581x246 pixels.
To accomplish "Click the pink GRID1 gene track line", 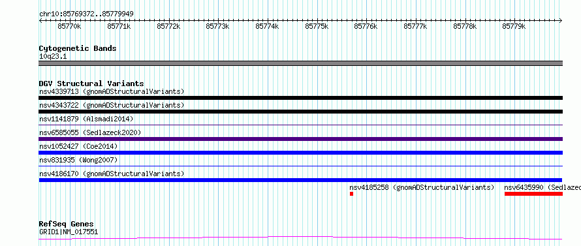I will [300, 238].
